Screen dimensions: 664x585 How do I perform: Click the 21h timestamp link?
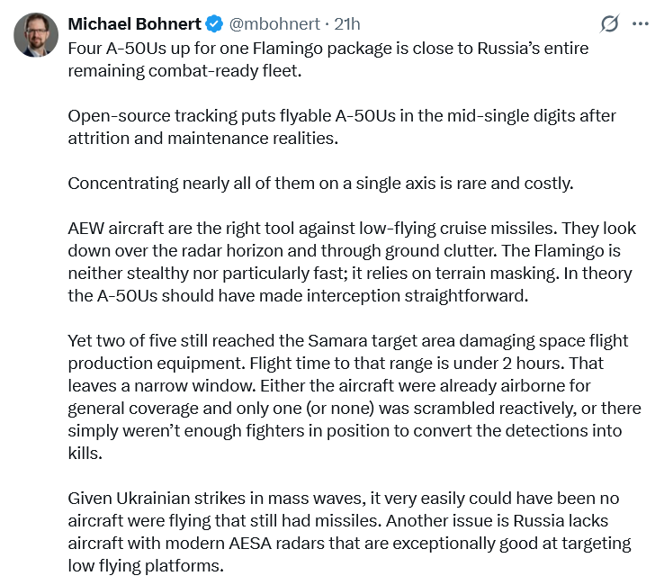347,23
